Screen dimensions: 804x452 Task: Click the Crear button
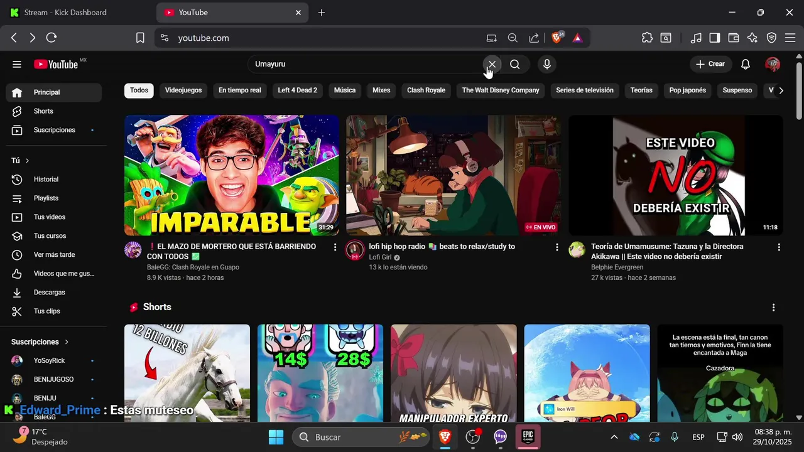pos(710,64)
